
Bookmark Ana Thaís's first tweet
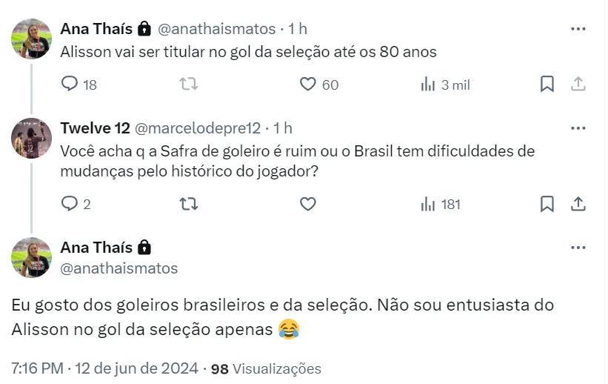click(x=547, y=85)
